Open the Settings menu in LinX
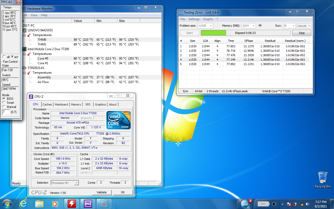The image size is (334, 209). [194, 19]
